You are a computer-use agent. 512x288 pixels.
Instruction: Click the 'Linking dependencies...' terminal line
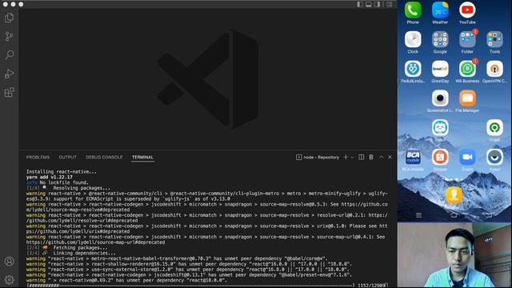71,253
